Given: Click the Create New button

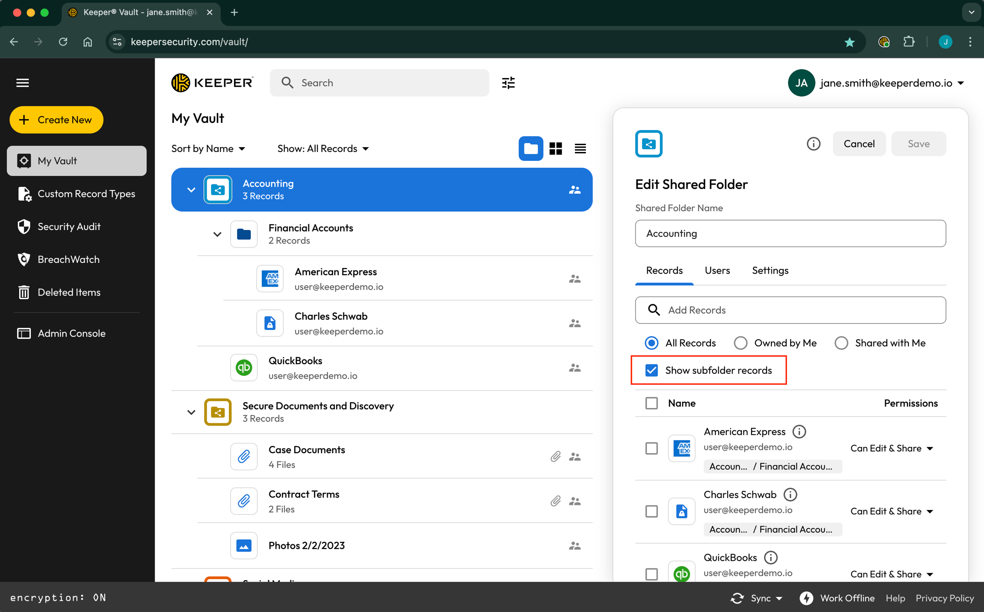Looking at the screenshot, I should click(56, 120).
